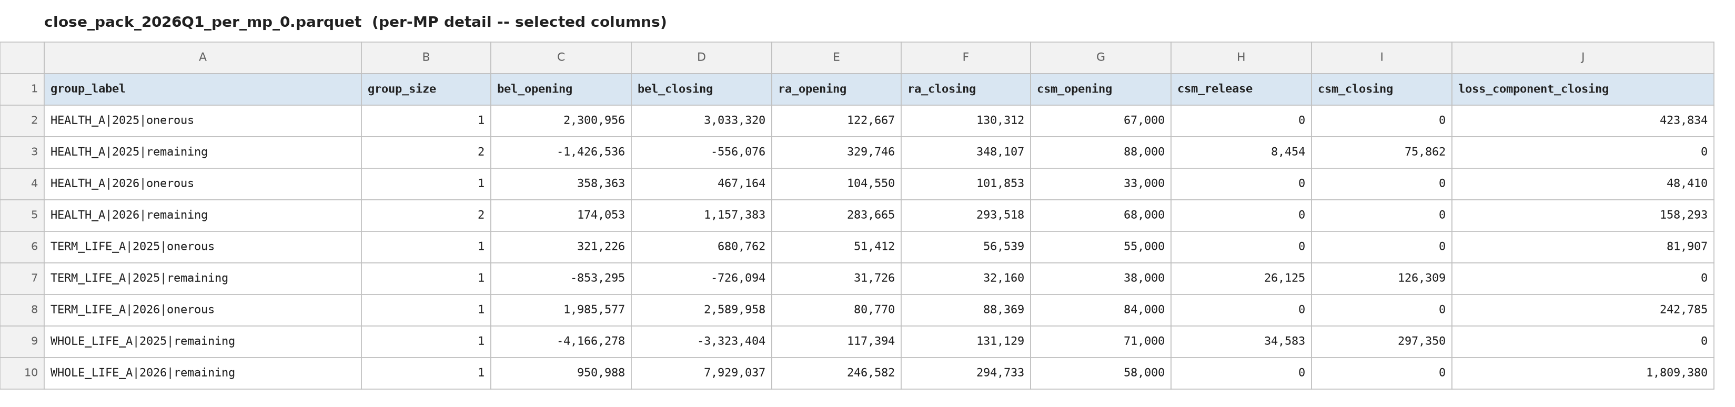Click the ra_closing header cell

coord(966,89)
